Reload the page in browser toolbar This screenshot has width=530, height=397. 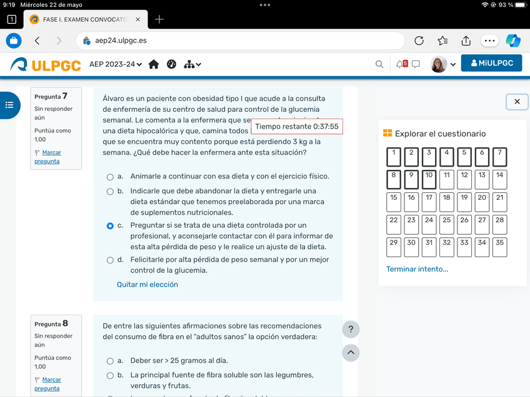pyautogui.click(x=419, y=41)
